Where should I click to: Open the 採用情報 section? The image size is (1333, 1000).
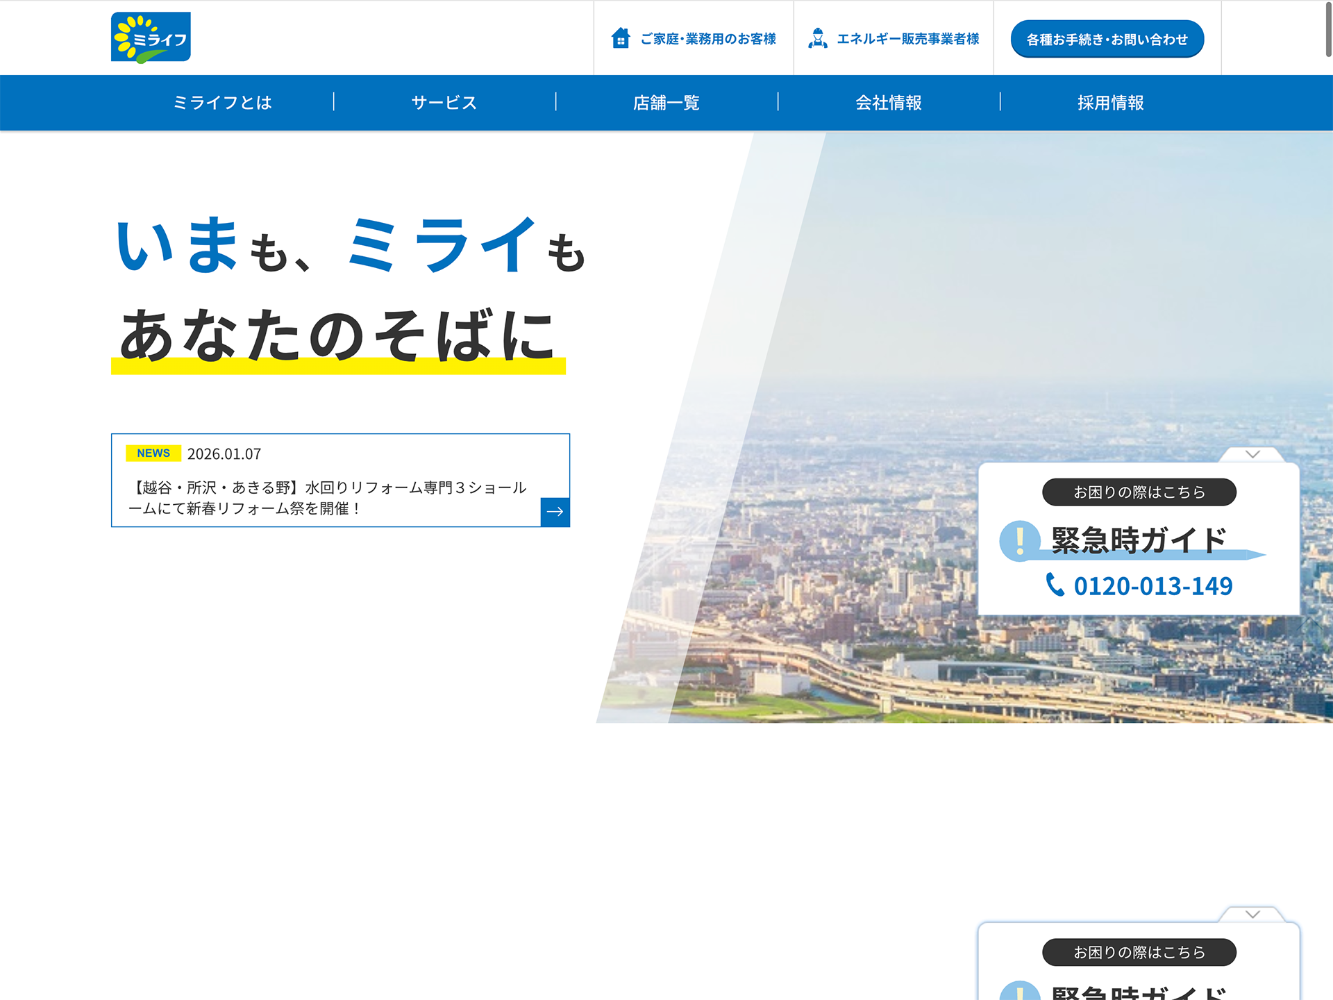click(x=1109, y=102)
